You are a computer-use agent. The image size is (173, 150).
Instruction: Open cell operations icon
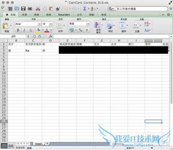[123, 25]
